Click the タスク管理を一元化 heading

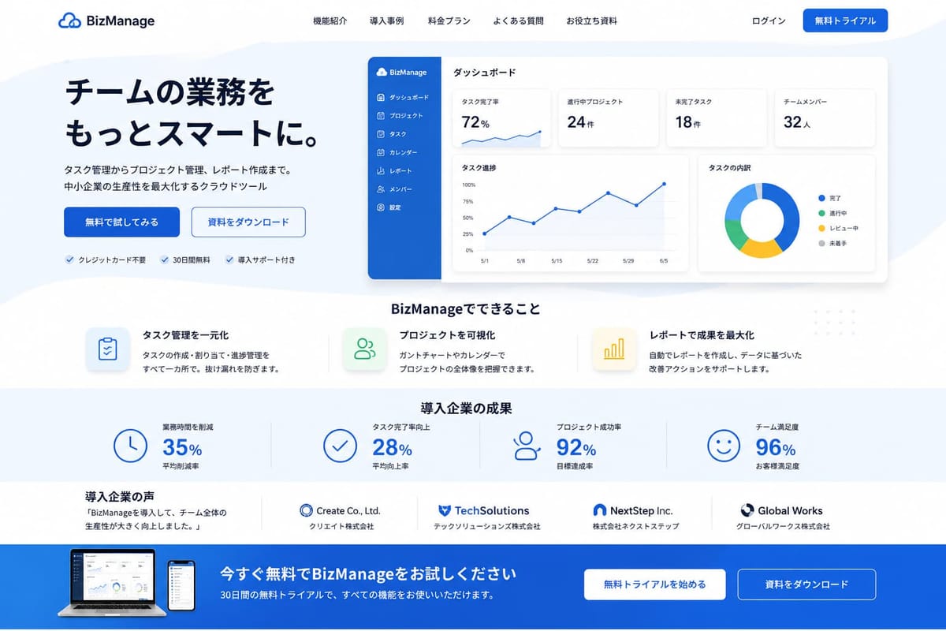(x=185, y=335)
